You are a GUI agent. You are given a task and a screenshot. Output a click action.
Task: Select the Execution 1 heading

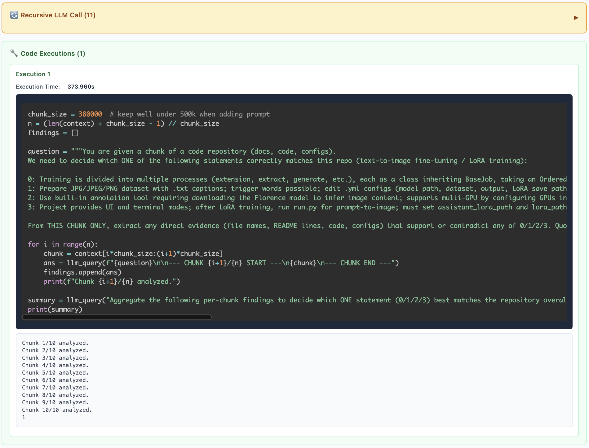click(x=33, y=74)
